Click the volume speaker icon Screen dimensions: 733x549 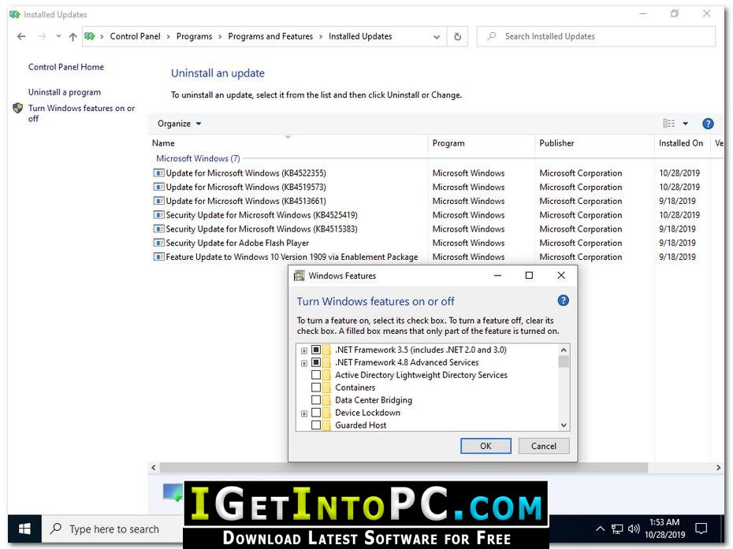pyautogui.click(x=634, y=529)
